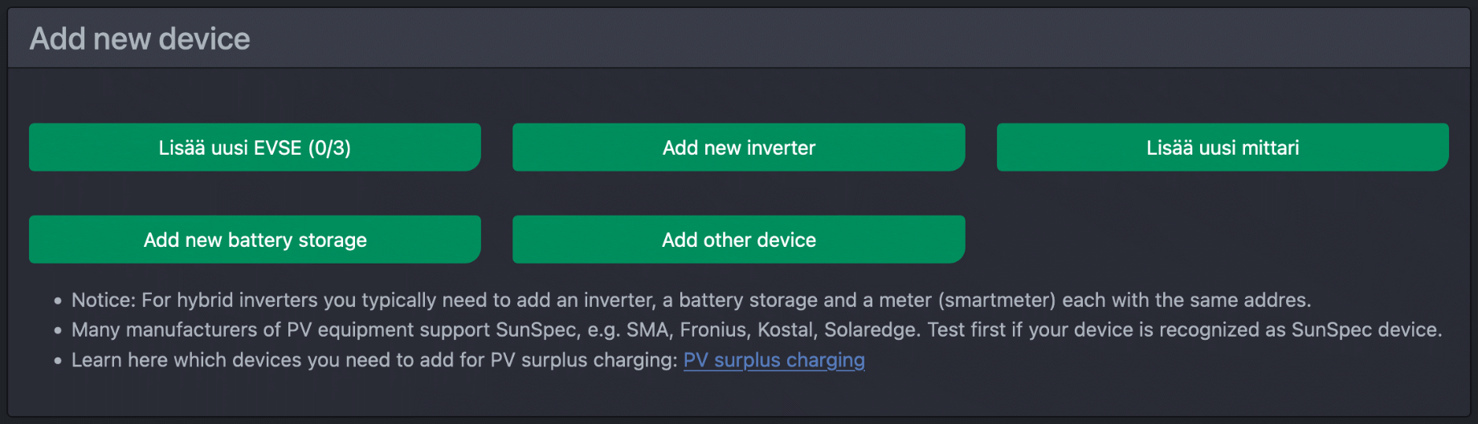Click the sentence about SunSpec manufacturers

tap(755, 330)
